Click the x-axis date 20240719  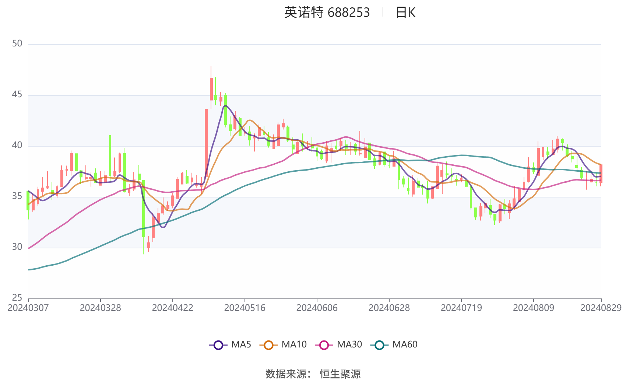[x=461, y=308]
